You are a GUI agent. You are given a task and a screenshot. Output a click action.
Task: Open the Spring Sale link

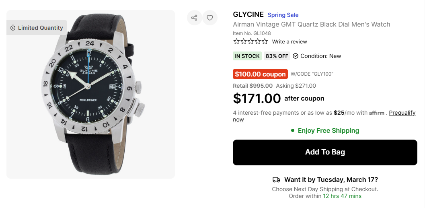tap(283, 15)
